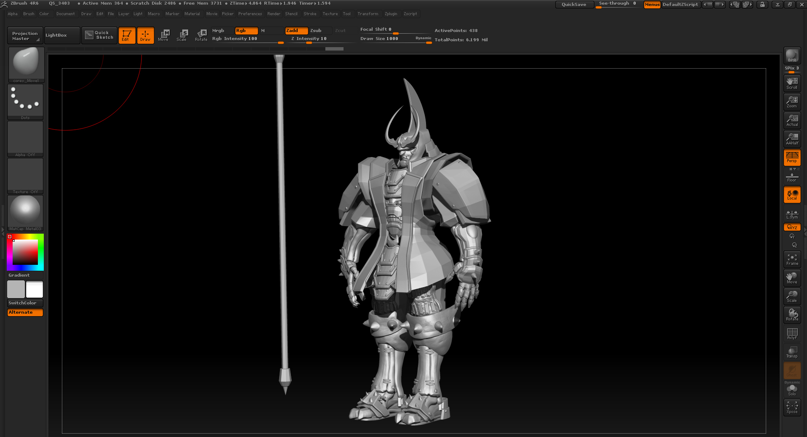Toggle XYZ rotation mode
This screenshot has height=437, width=807.
tap(792, 227)
